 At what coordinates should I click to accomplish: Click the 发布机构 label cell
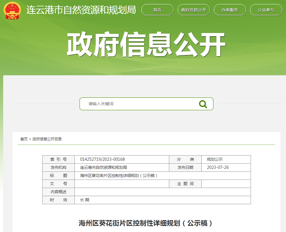click(59, 167)
